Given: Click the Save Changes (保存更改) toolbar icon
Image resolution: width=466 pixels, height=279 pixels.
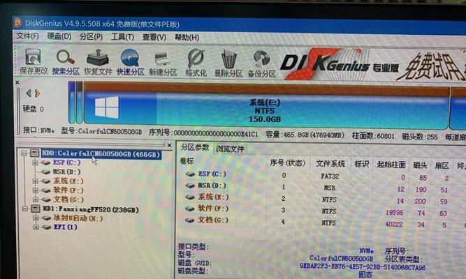Looking at the screenshot, I should coord(33,62).
